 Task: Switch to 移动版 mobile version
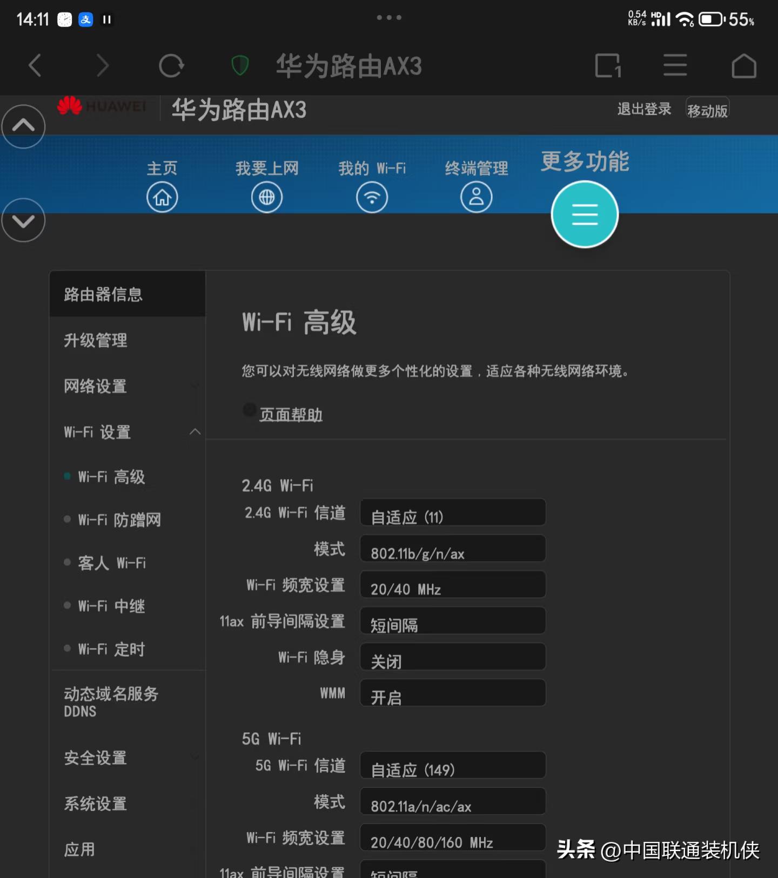click(707, 110)
